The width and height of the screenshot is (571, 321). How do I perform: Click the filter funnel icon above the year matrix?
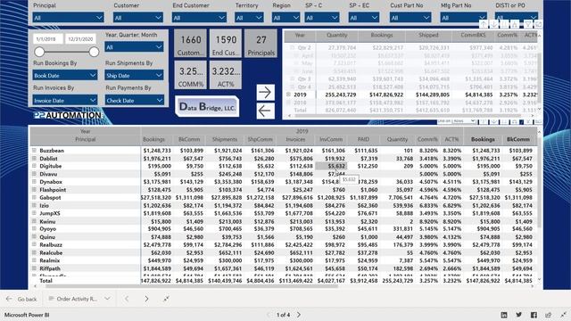coord(527,24)
